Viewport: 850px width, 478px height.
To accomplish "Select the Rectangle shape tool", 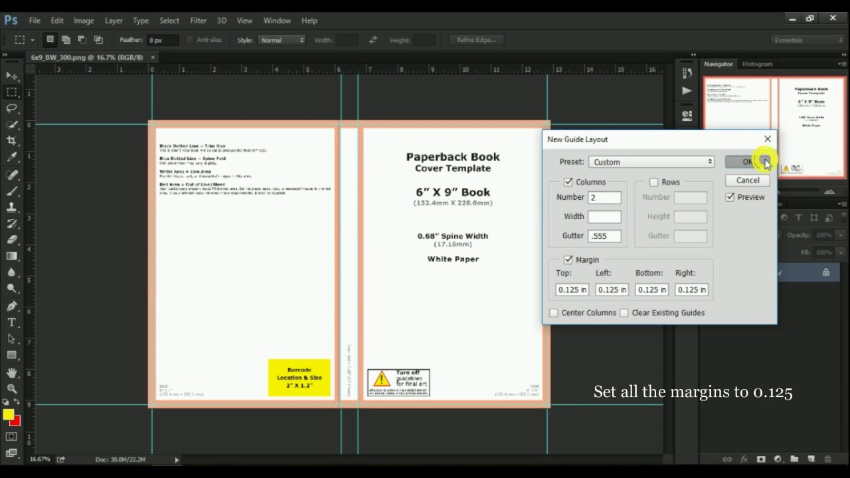I will [x=12, y=355].
